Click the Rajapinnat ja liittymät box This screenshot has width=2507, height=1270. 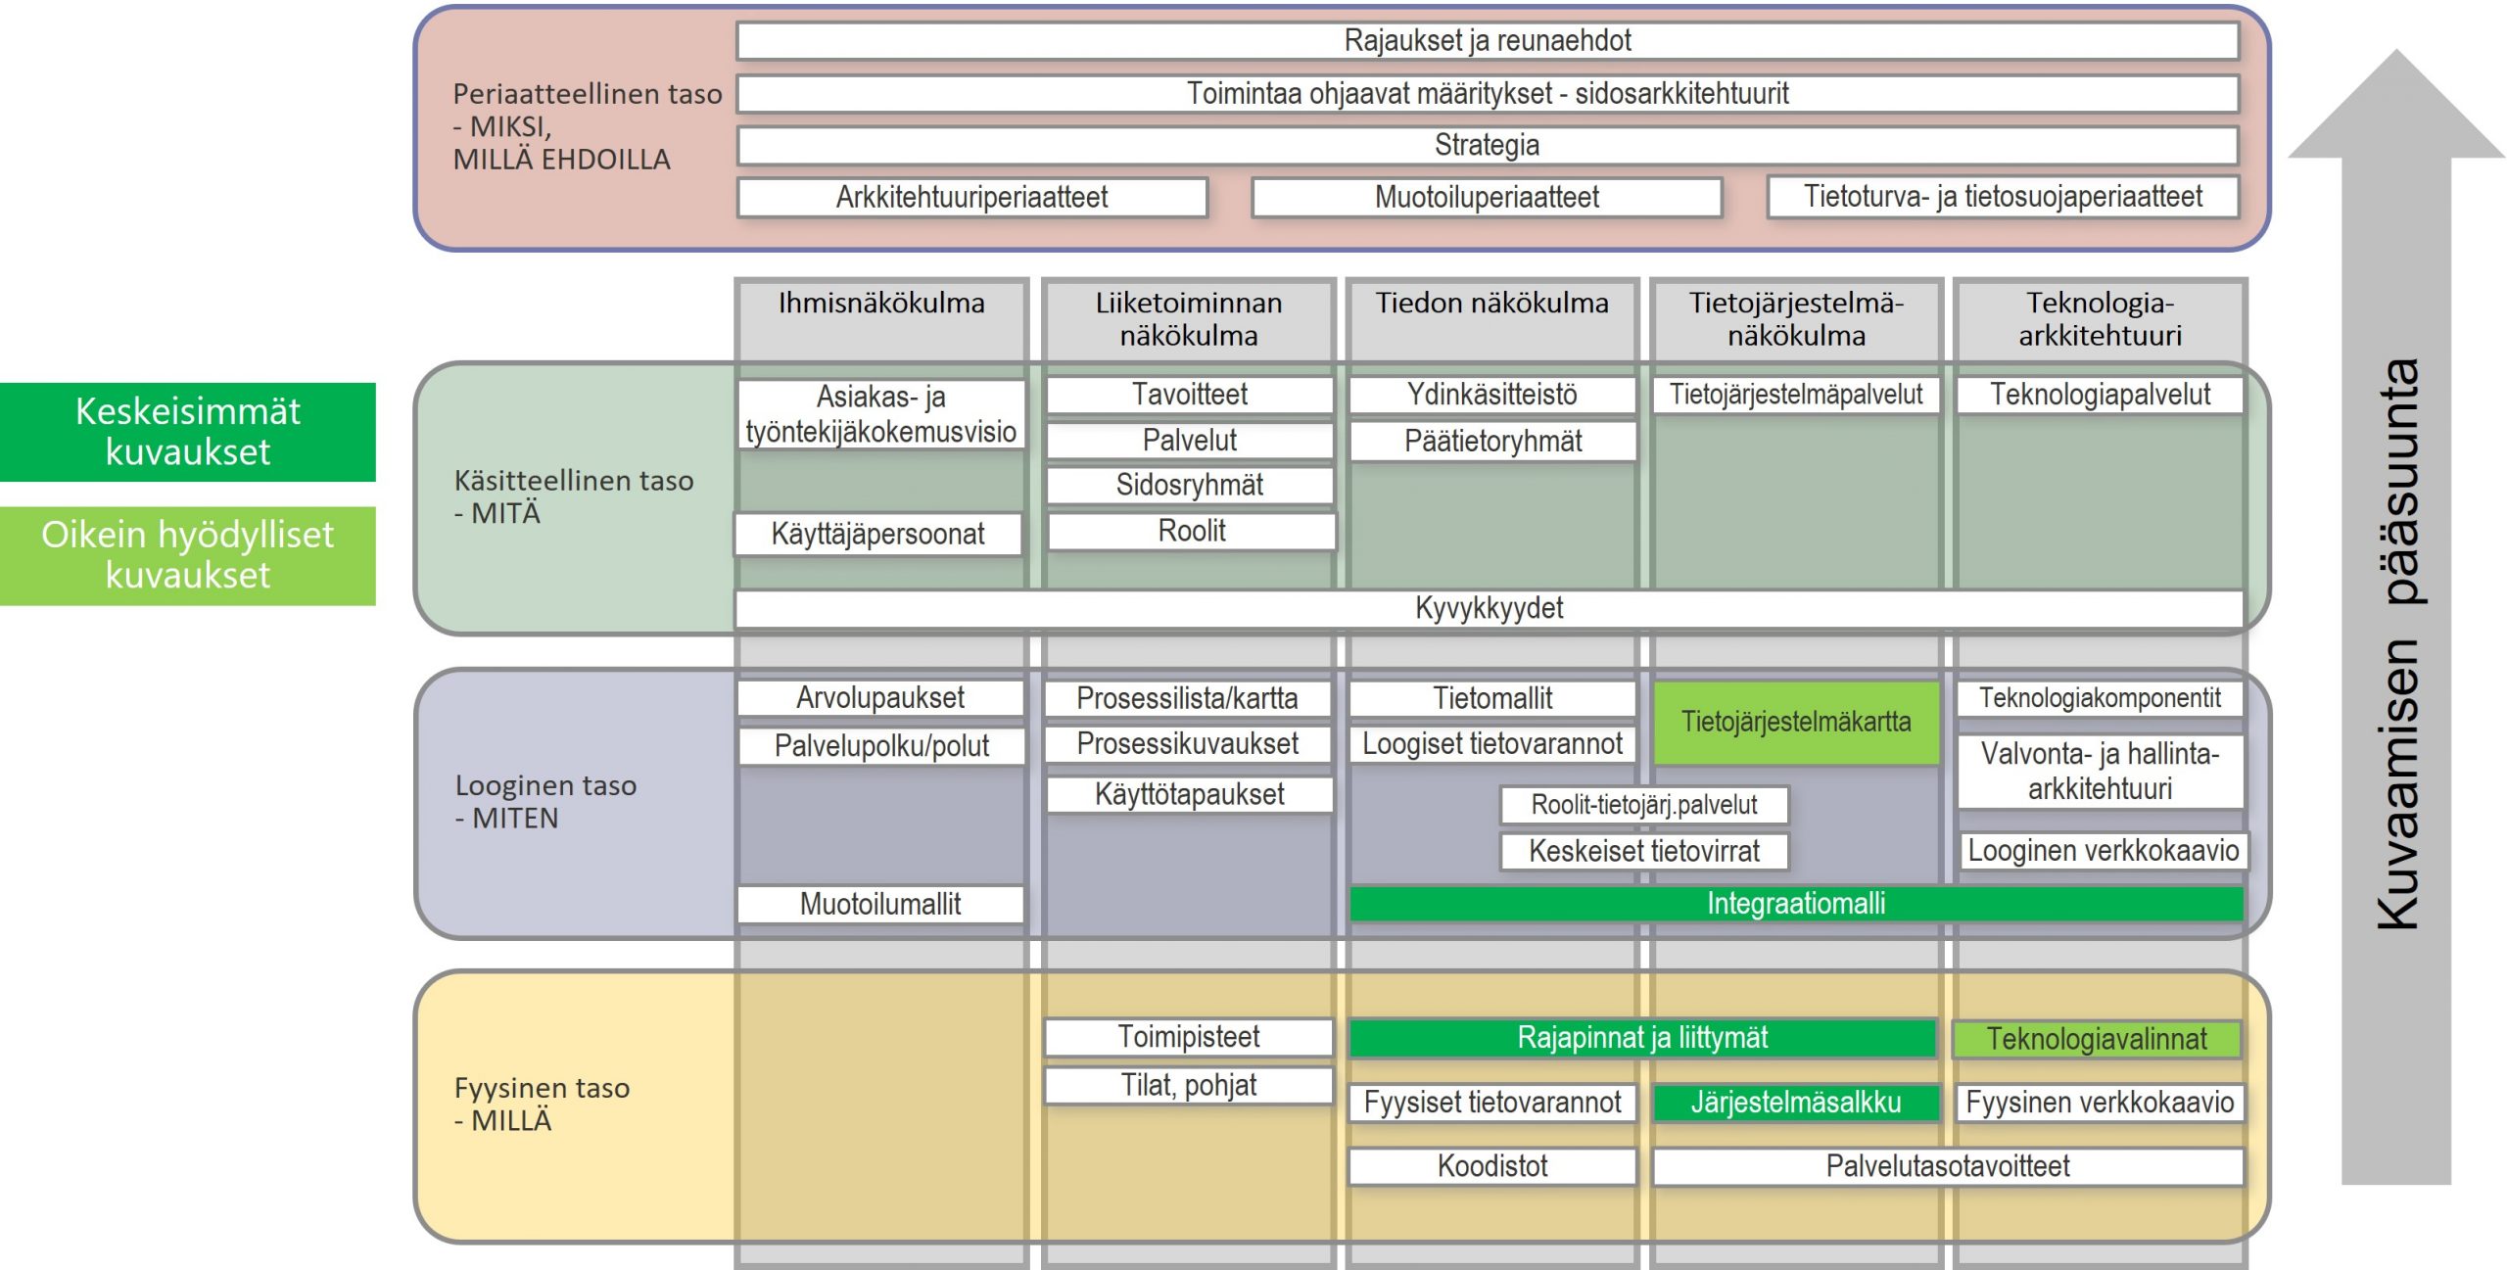1642,1037
